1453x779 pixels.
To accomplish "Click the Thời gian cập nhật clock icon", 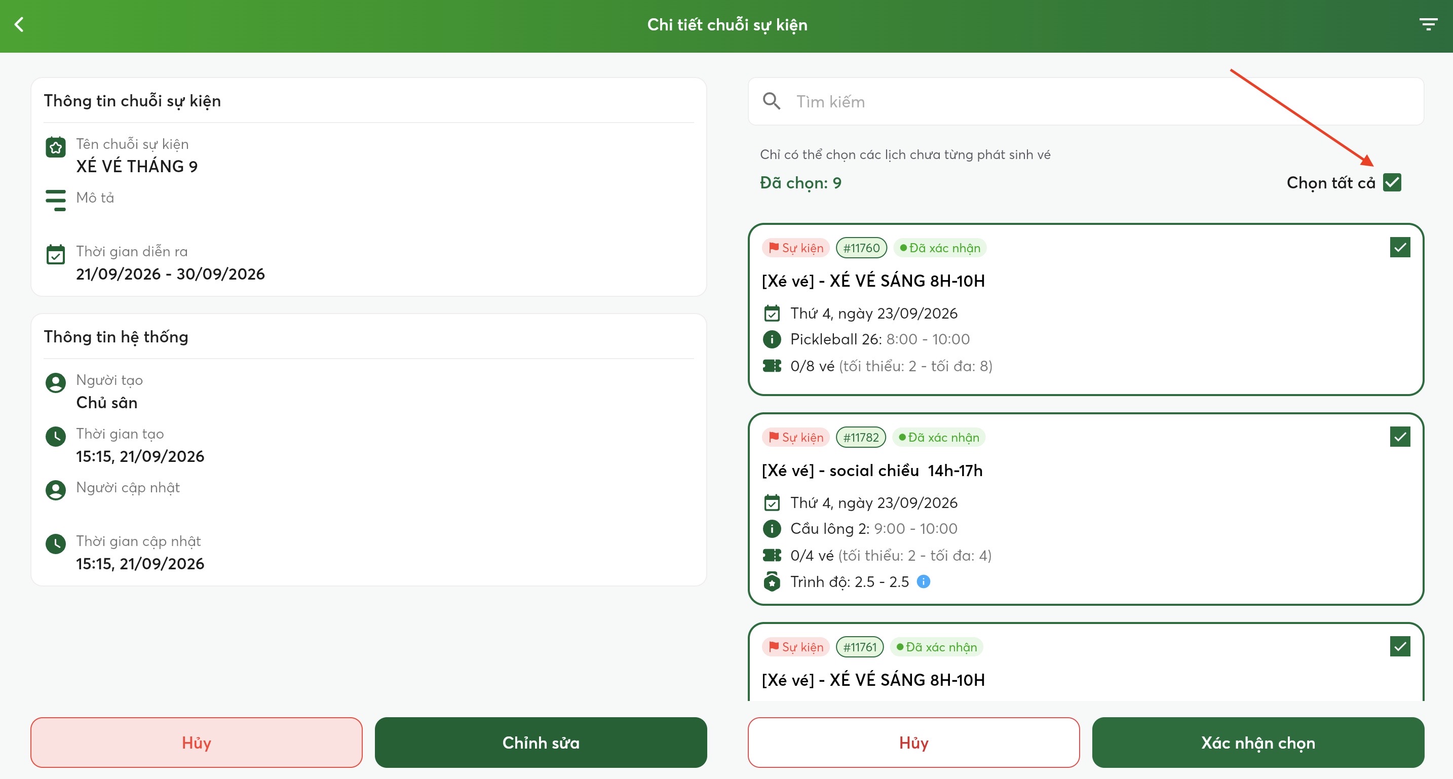I will 55,544.
